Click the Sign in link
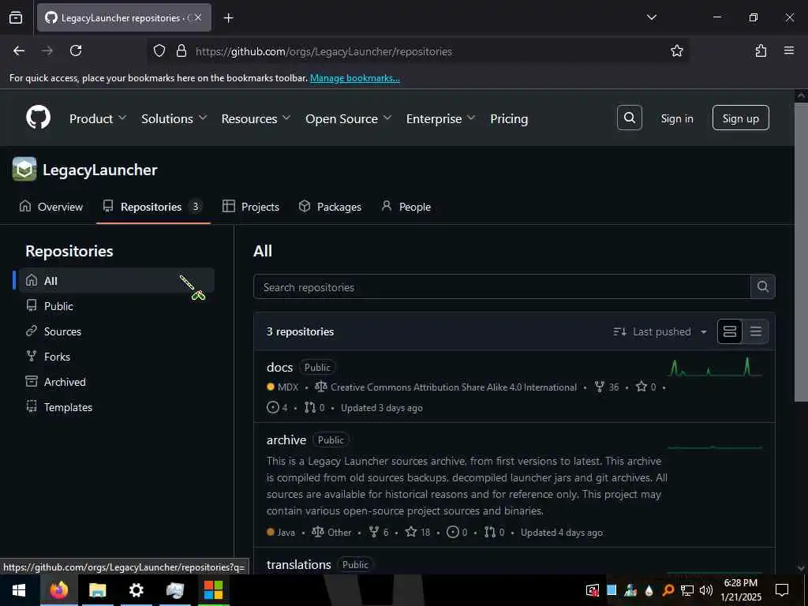Image resolution: width=808 pixels, height=606 pixels. click(676, 118)
